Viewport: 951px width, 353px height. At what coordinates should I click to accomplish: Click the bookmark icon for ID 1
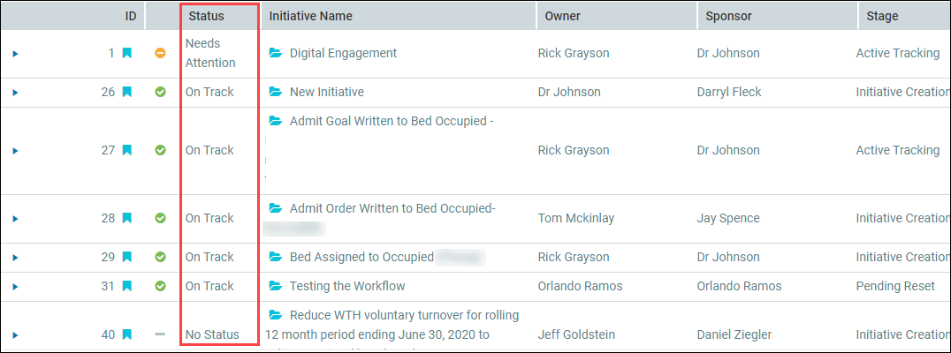pyautogui.click(x=126, y=53)
